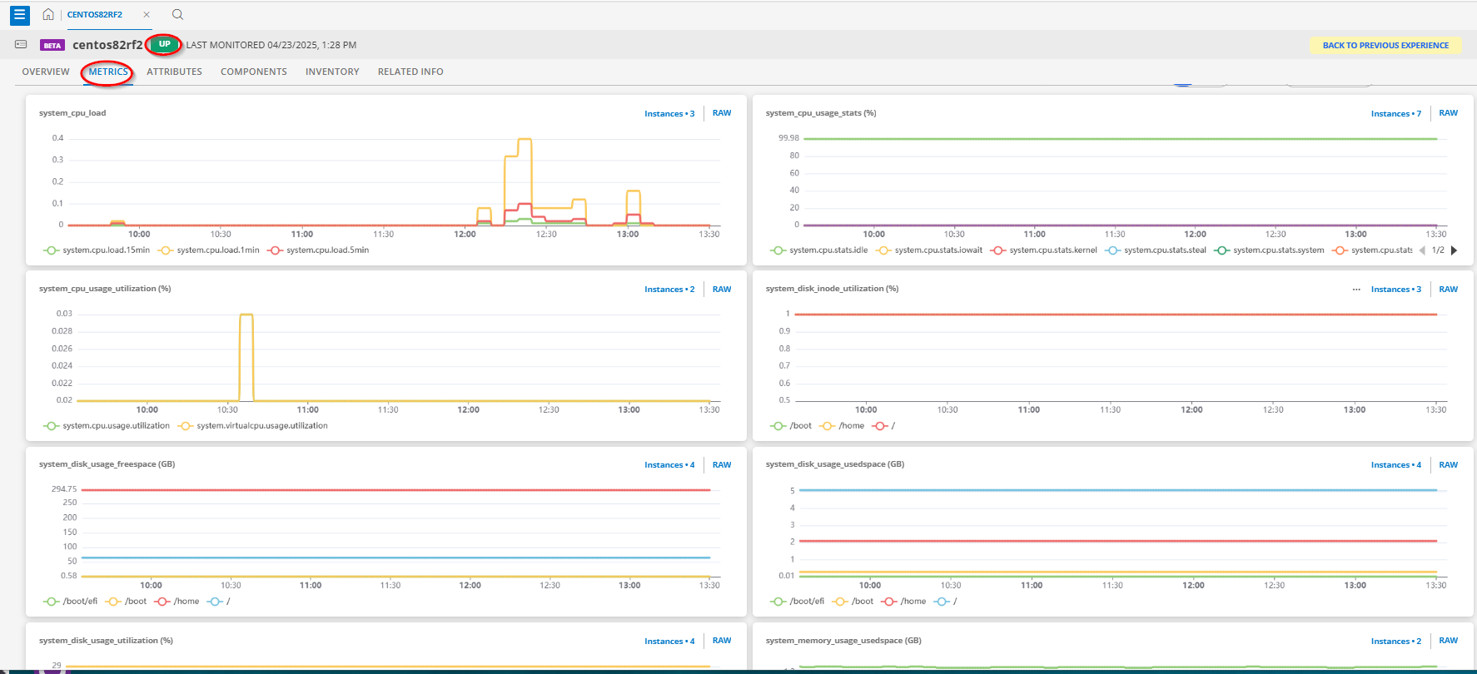Viewport: 1477px width, 674px height.
Task: Toggle /home legend in disk freespace chart
Action: coord(177,601)
